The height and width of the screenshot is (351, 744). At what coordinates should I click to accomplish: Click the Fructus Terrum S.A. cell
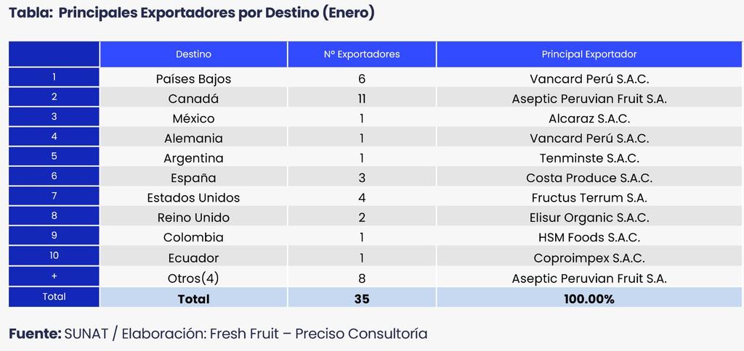(589, 197)
